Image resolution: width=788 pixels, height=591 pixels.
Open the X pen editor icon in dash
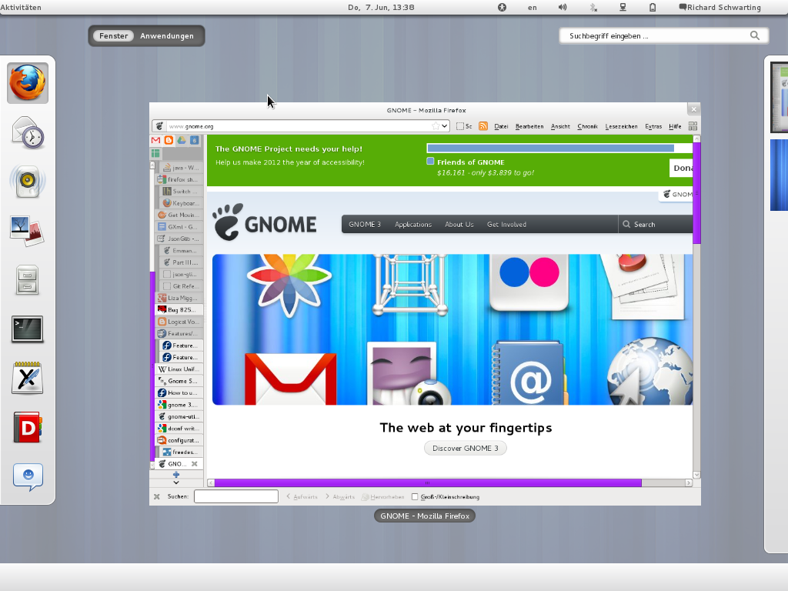click(28, 378)
